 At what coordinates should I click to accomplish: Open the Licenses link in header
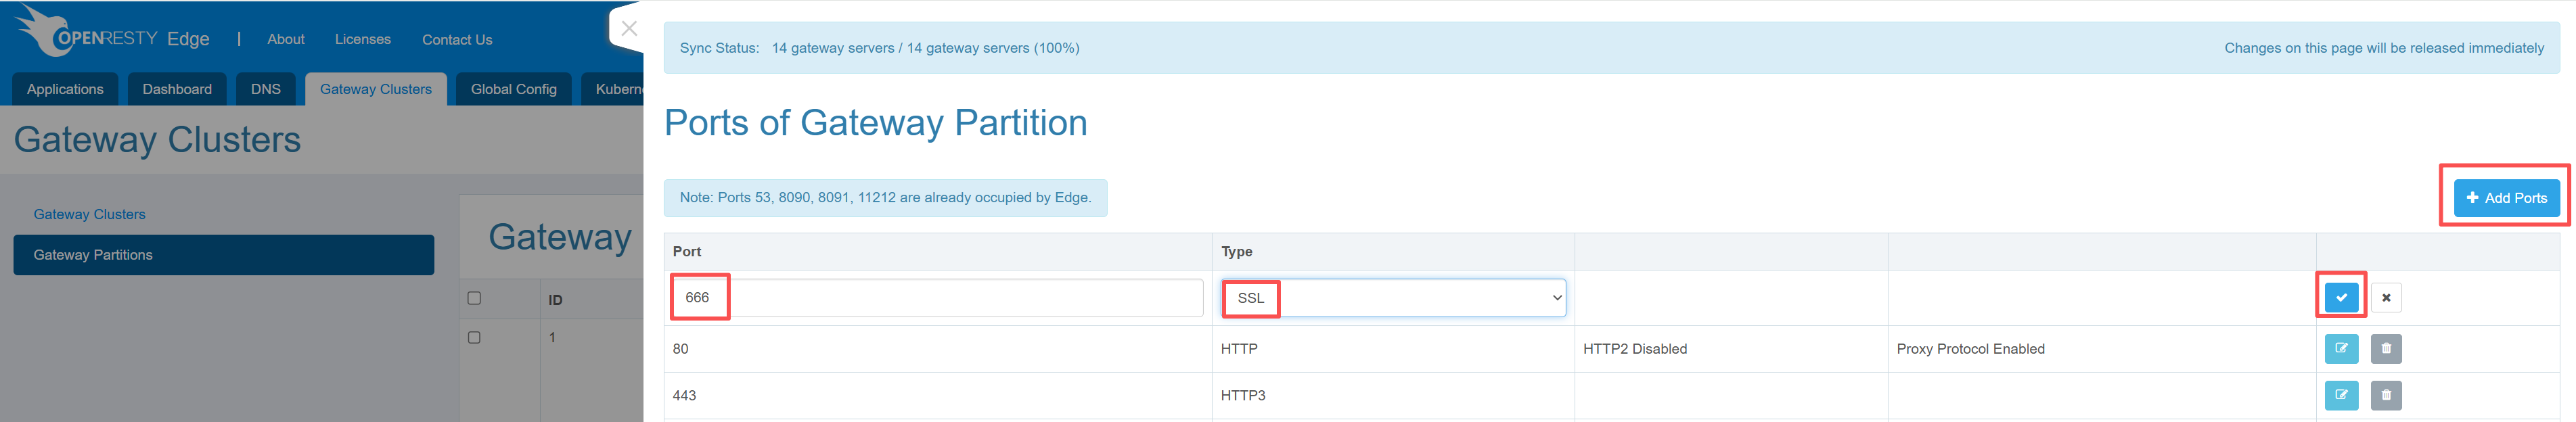point(362,39)
